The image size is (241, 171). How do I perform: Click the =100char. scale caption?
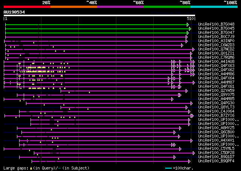[x=183, y=168]
